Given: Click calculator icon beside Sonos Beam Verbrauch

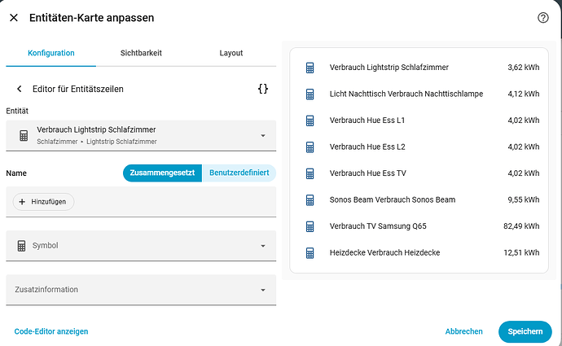Looking at the screenshot, I should pos(310,199).
